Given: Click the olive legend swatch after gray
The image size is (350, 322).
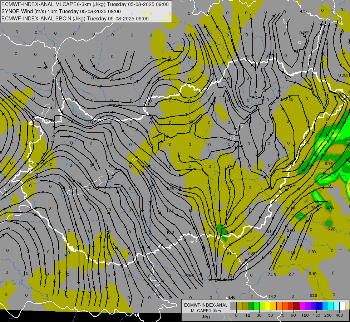Looking at the screenshot, I should point(240,306).
